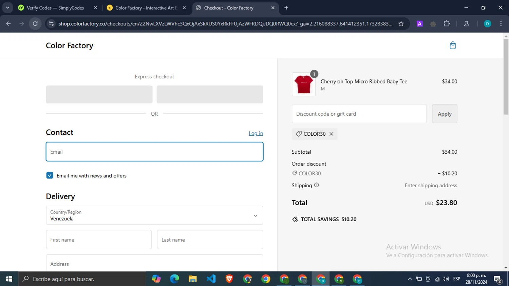This screenshot has width=509, height=286.
Task: Focus the Last name field
Action: pyautogui.click(x=210, y=240)
